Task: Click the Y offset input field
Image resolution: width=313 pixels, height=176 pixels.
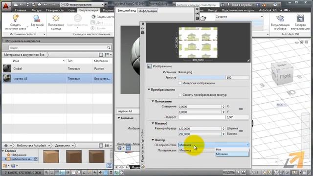Action: point(200,112)
